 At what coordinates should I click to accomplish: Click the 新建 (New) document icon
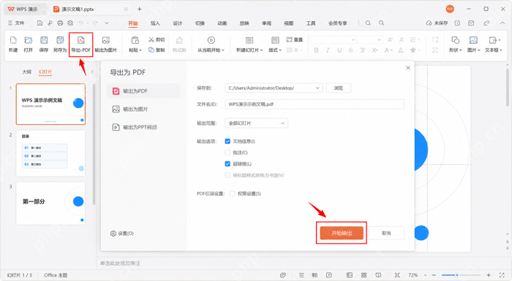13,40
